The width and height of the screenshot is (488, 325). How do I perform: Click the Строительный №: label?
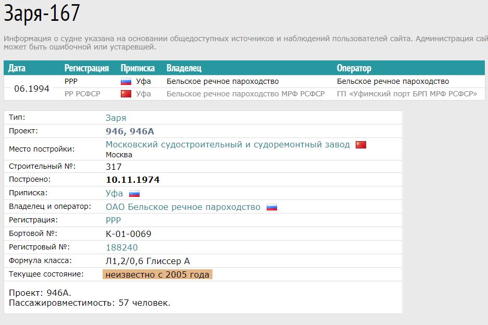point(42,166)
